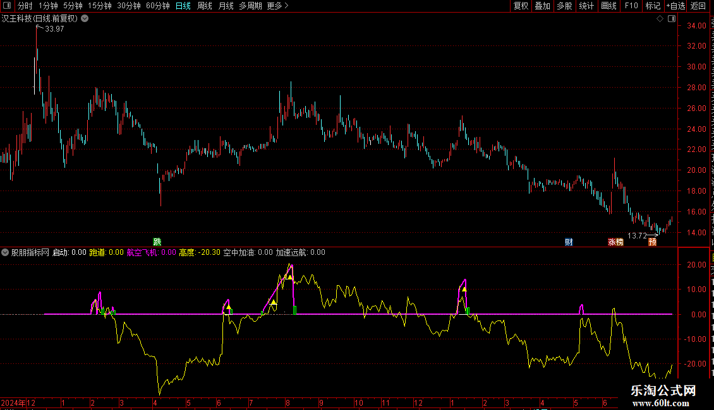Switch to 日线 daily chart
This screenshot has width=714, height=410.
[x=183, y=6]
